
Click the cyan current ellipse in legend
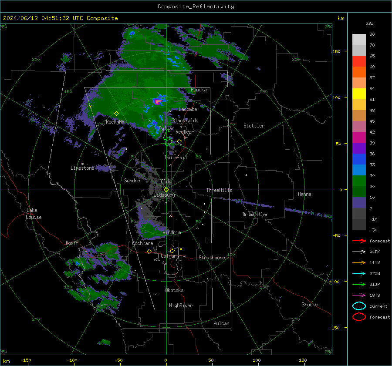[x=359, y=306]
